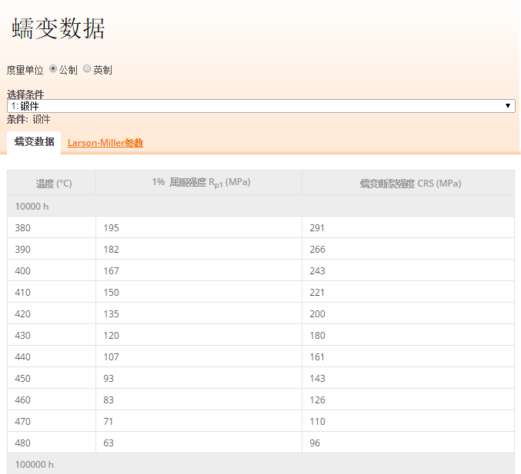Click the 1% 屈服强度 Rp1 column header
The width and height of the screenshot is (521, 474).
click(200, 183)
